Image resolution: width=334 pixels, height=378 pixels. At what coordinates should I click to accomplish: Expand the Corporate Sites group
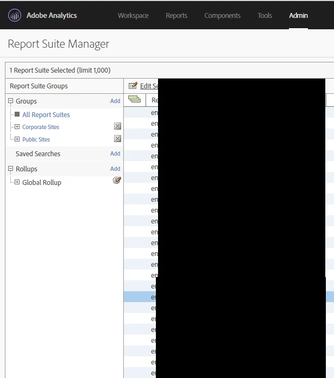point(17,126)
